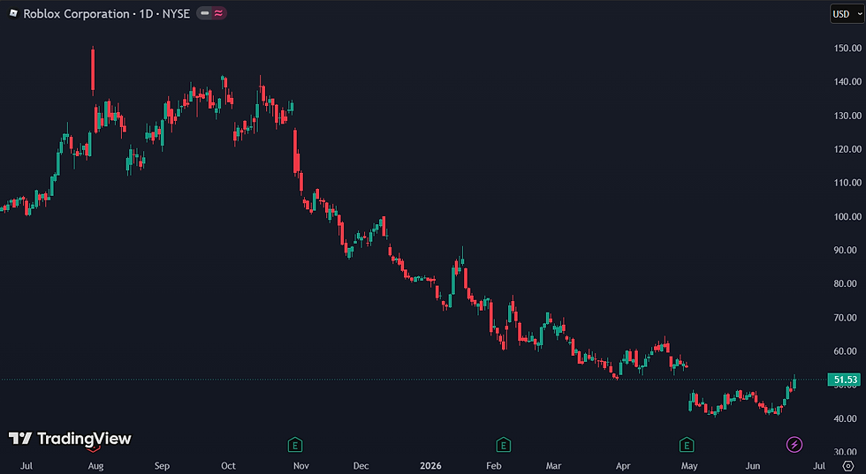Click the Roblox logo icon in chart header
The width and height of the screenshot is (866, 474).
pos(13,13)
